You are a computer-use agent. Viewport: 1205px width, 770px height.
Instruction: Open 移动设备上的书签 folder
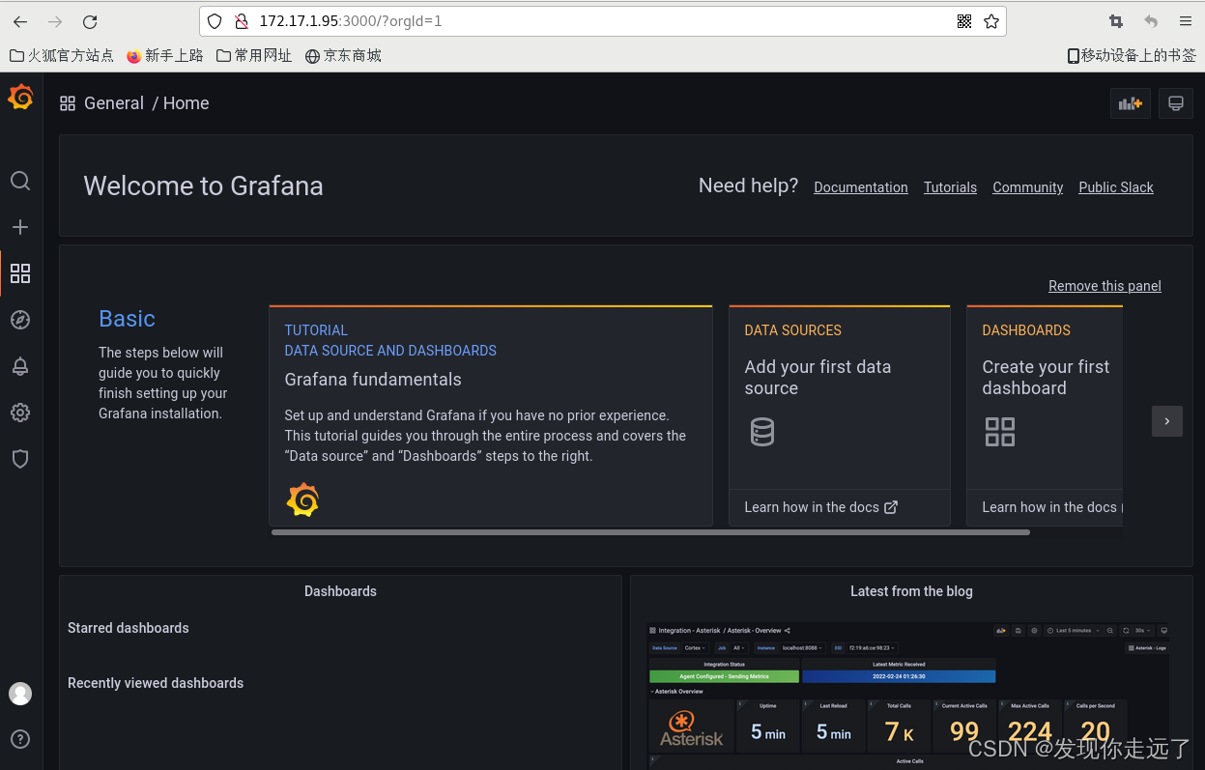pos(1132,56)
